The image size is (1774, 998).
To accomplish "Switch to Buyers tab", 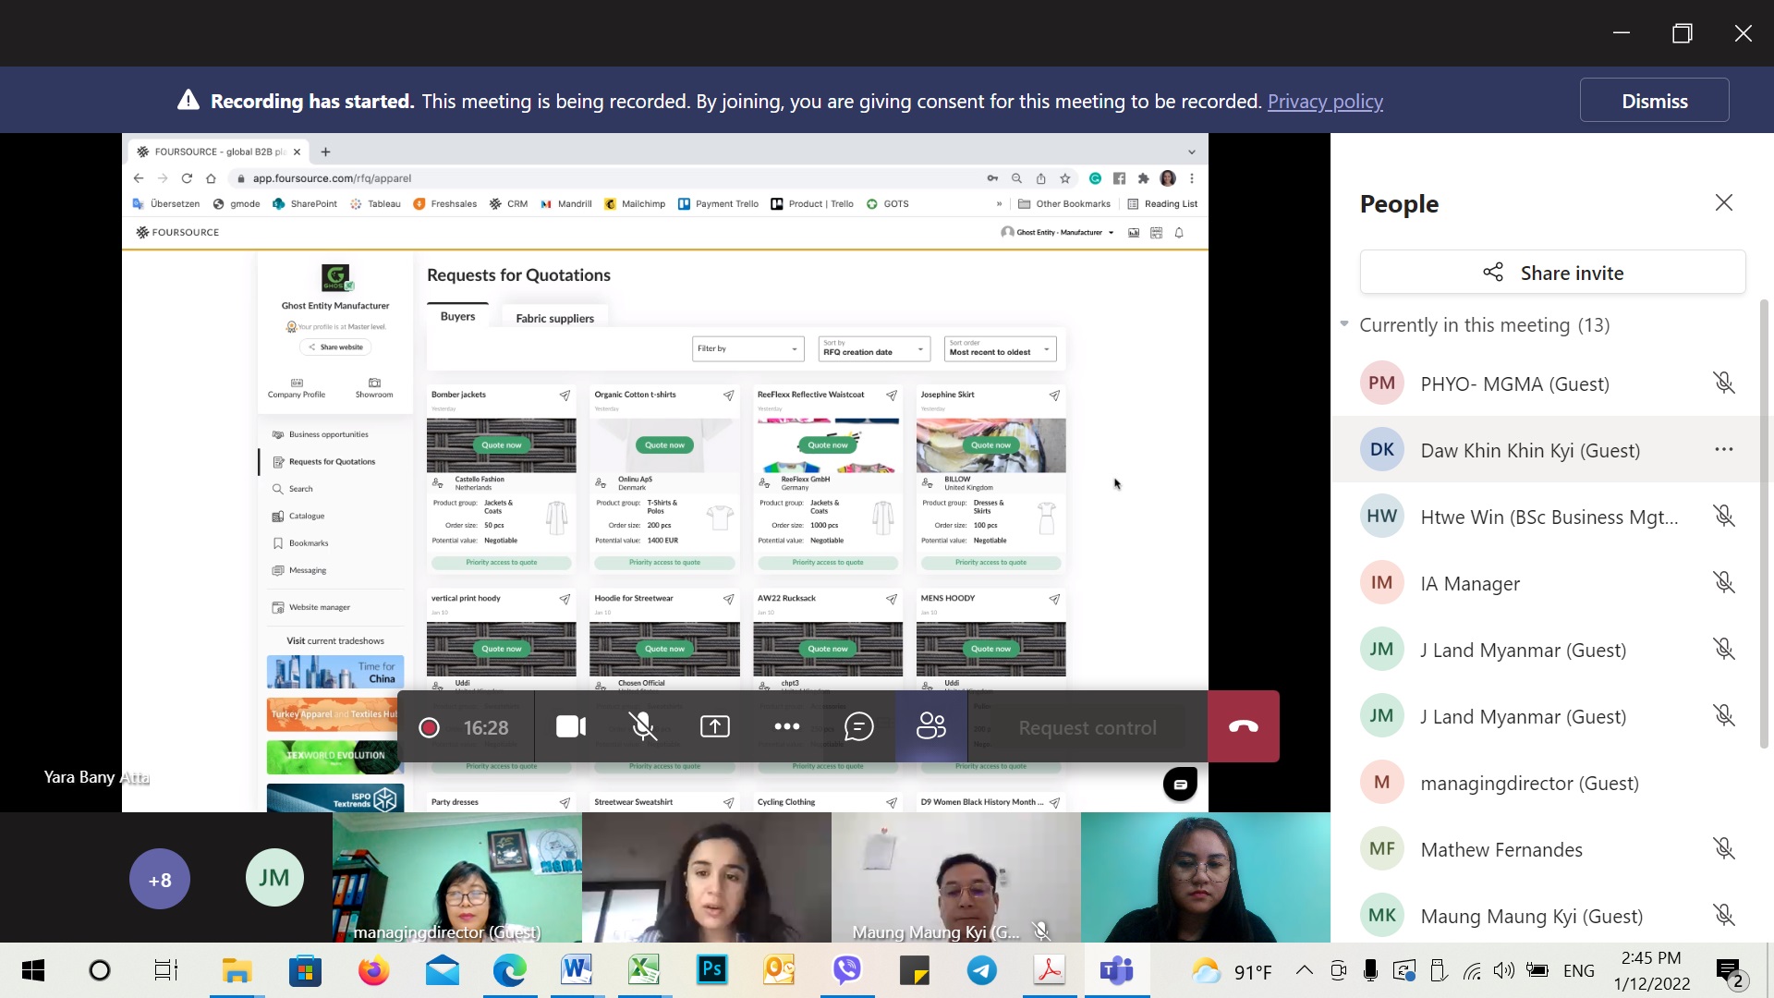I will (x=457, y=316).
